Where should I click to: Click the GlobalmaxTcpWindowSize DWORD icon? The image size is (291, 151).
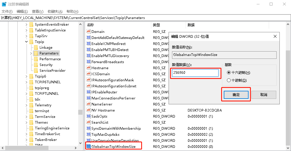89,147
